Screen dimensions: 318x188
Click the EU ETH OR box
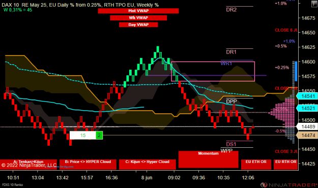tap(256, 164)
